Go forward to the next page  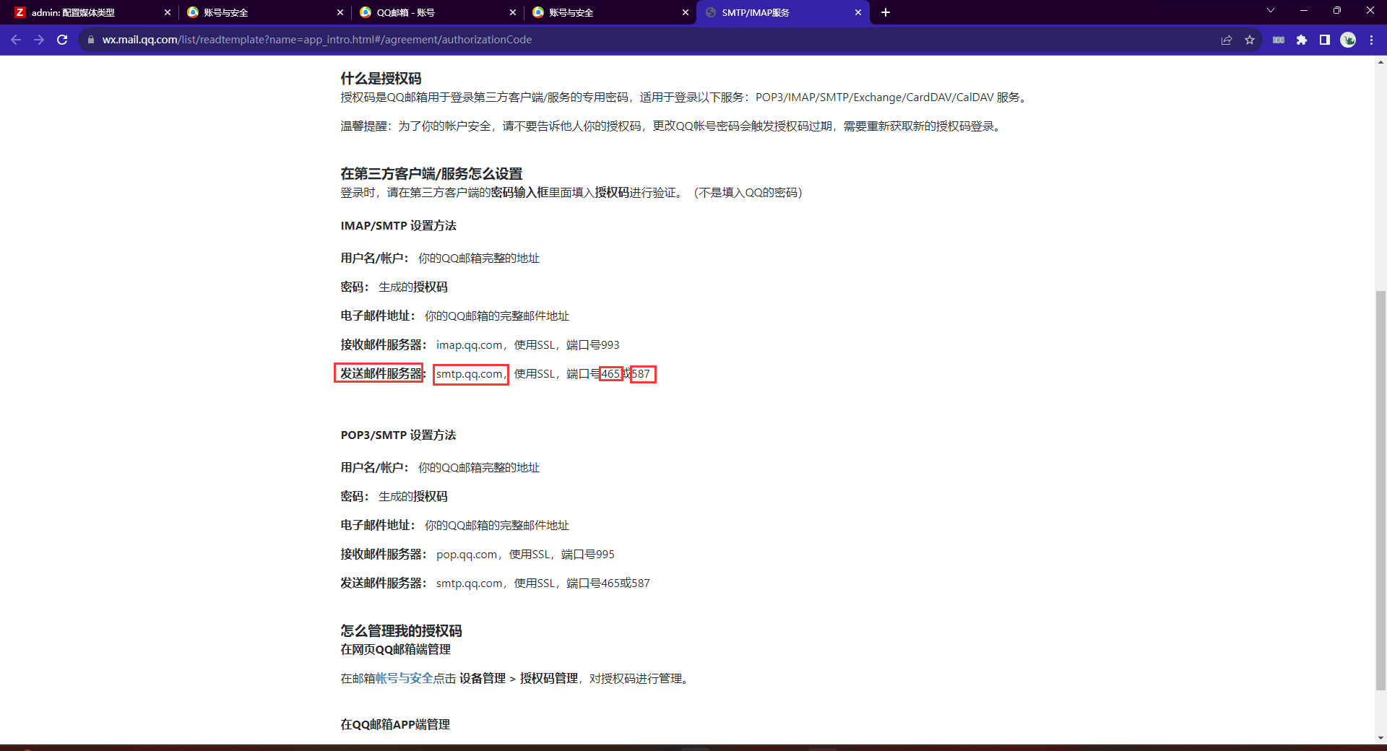point(39,40)
